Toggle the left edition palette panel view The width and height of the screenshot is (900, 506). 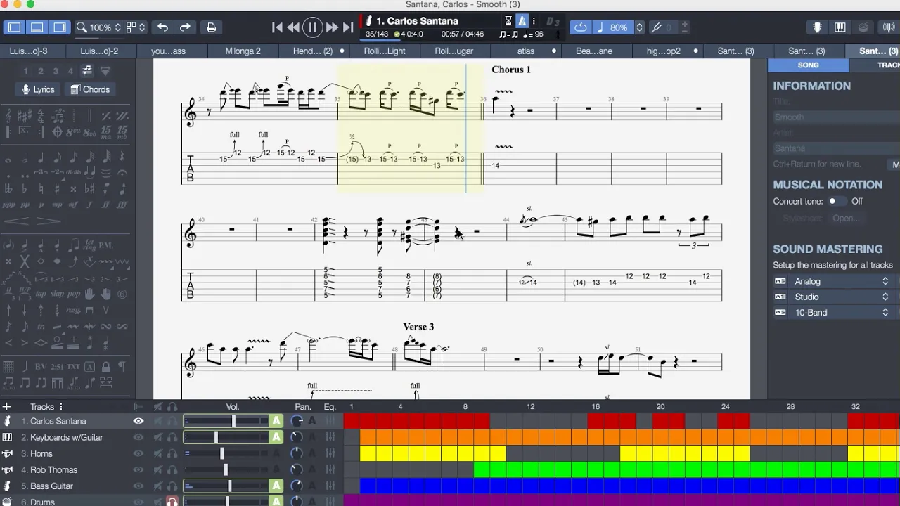(x=15, y=27)
